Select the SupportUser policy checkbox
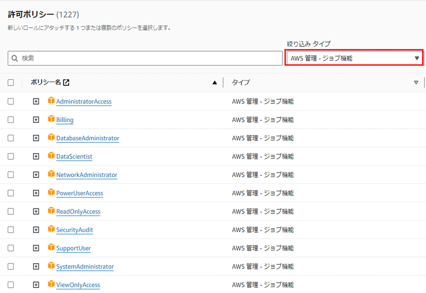This screenshot has width=426, height=293. (x=11, y=248)
